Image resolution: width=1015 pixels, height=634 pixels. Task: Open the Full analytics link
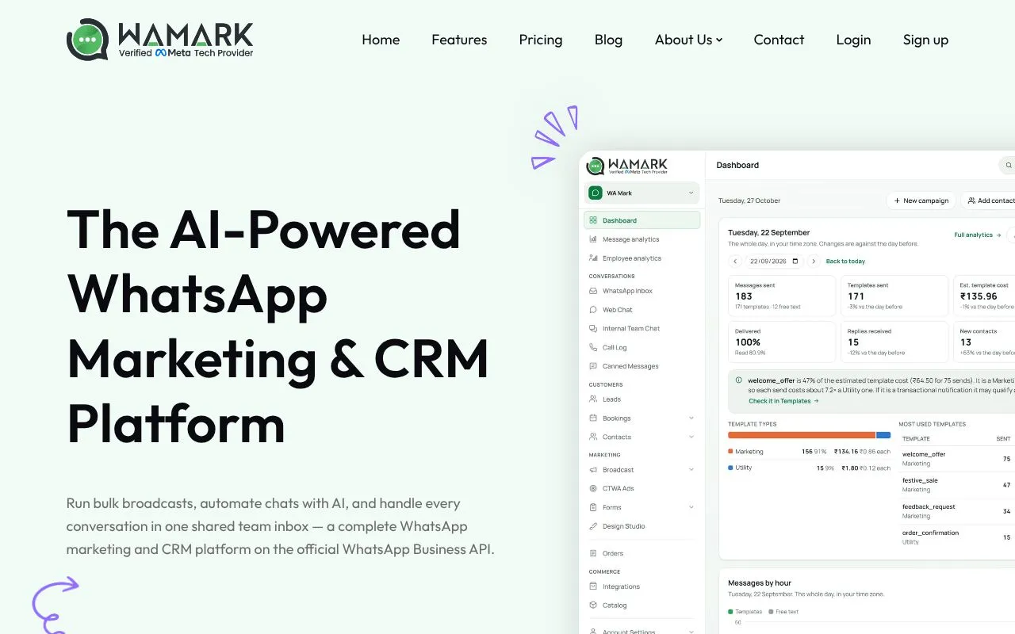(x=978, y=235)
